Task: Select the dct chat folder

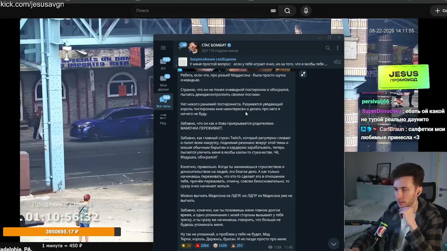Action: click(163, 64)
